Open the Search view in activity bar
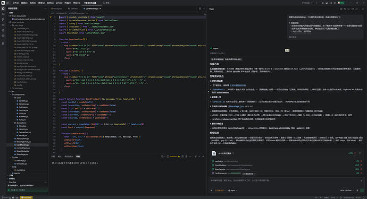 tap(3, 14)
